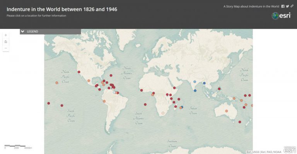Share the story map on Facebook
The height and width of the screenshot is (154, 297).
pos(283,6)
